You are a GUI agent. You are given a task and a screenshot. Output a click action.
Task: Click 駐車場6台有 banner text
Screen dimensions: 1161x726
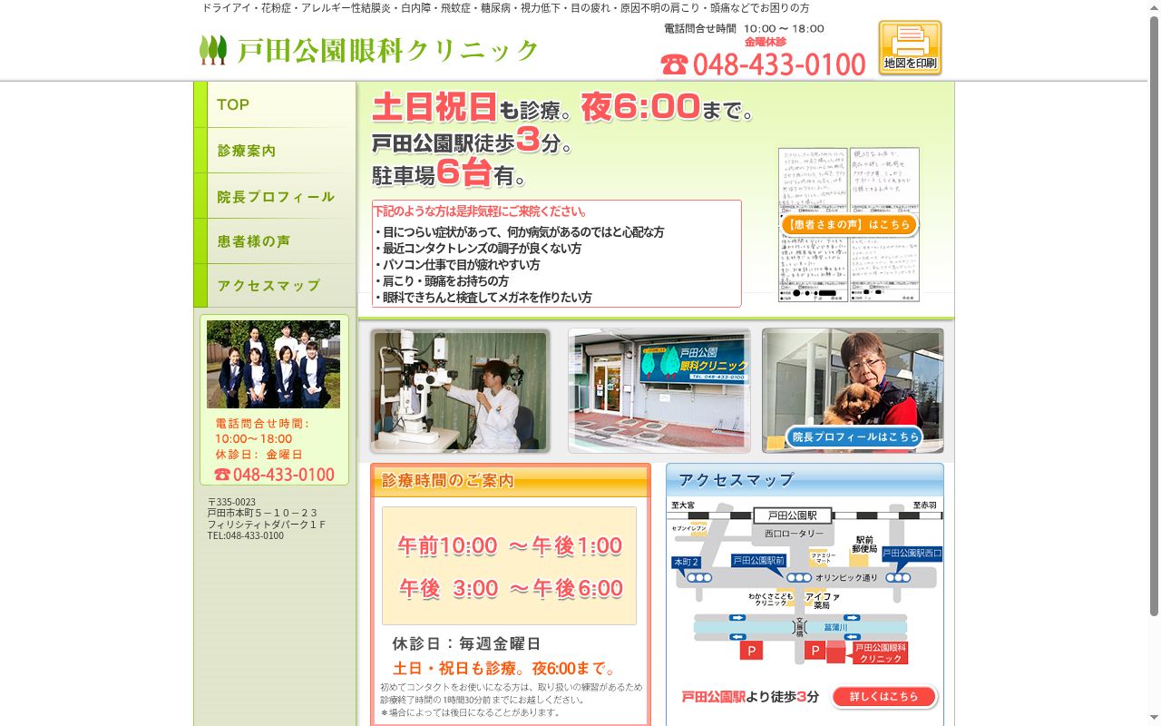click(x=449, y=173)
